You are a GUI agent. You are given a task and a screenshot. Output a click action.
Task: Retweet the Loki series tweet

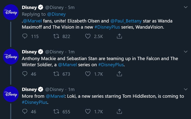coord(56,111)
